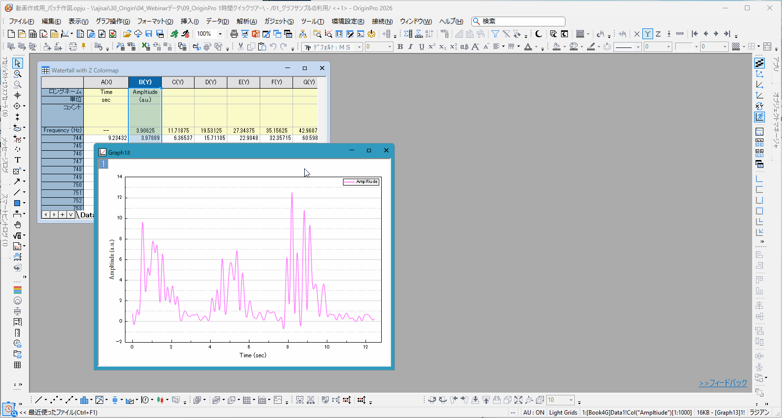Select the Text tool in left toolbar
Screen dimensions: 782x418
(18, 160)
